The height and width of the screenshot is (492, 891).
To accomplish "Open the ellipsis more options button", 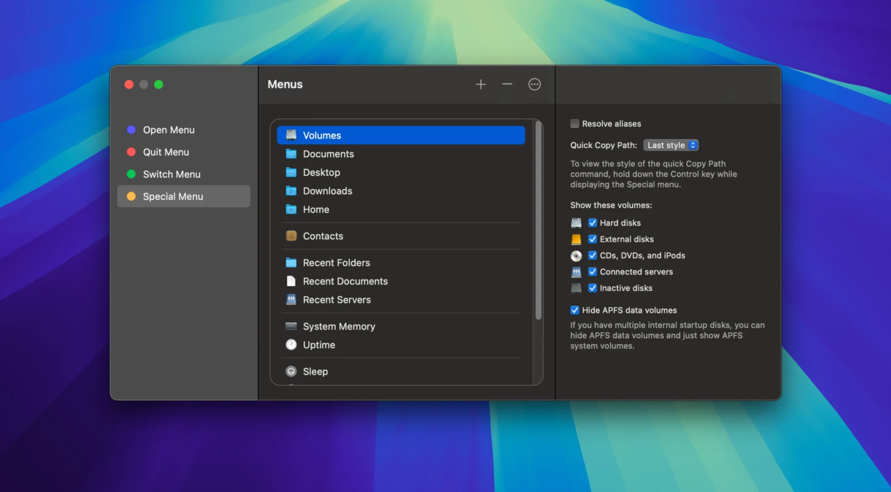I will [534, 85].
